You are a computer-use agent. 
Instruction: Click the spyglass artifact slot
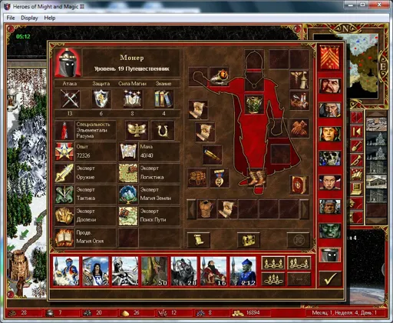click(212, 155)
